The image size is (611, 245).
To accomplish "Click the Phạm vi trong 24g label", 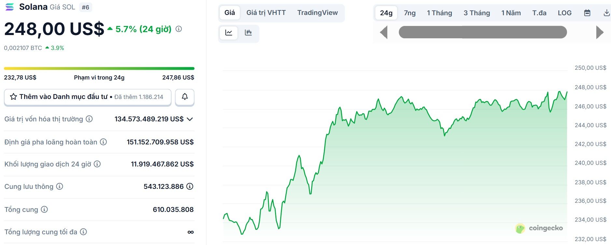I will [x=99, y=78].
